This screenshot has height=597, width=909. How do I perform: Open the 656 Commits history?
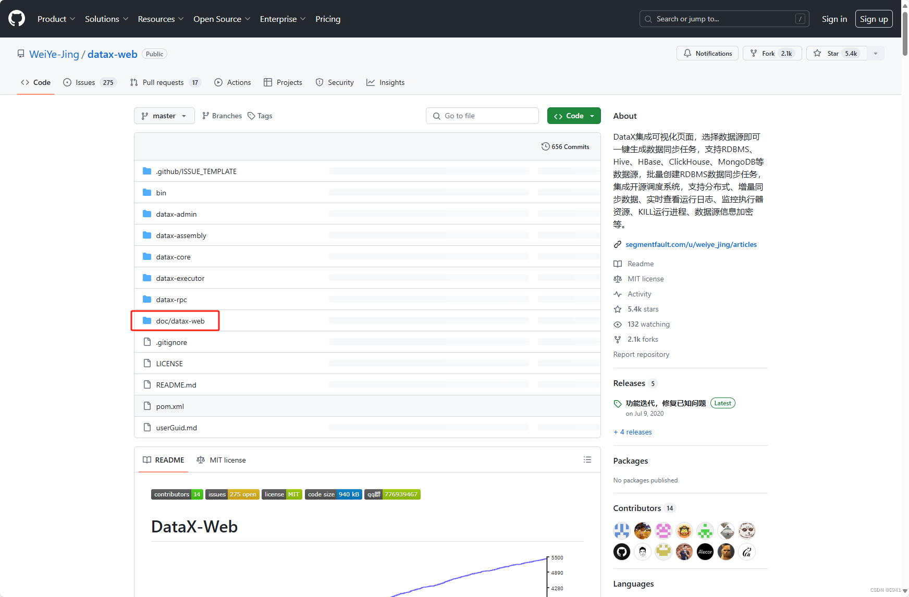[566, 147]
